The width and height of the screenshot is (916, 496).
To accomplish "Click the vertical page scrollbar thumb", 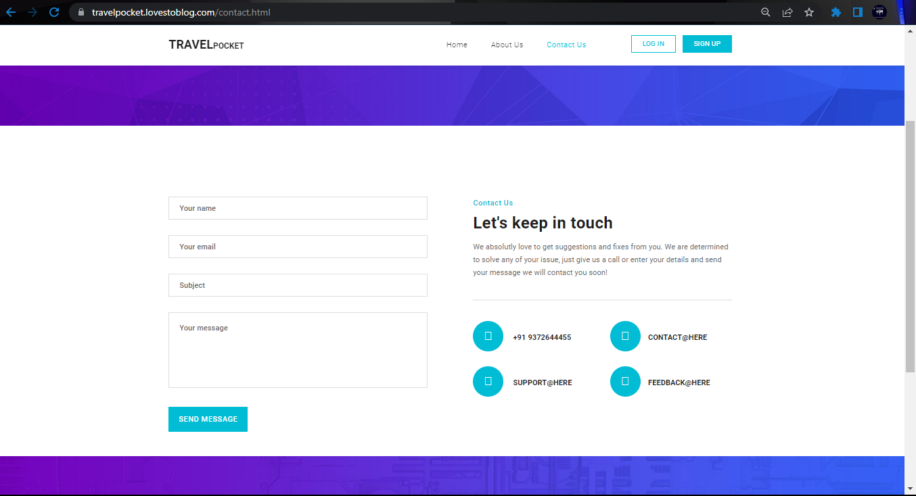I will (910, 247).
